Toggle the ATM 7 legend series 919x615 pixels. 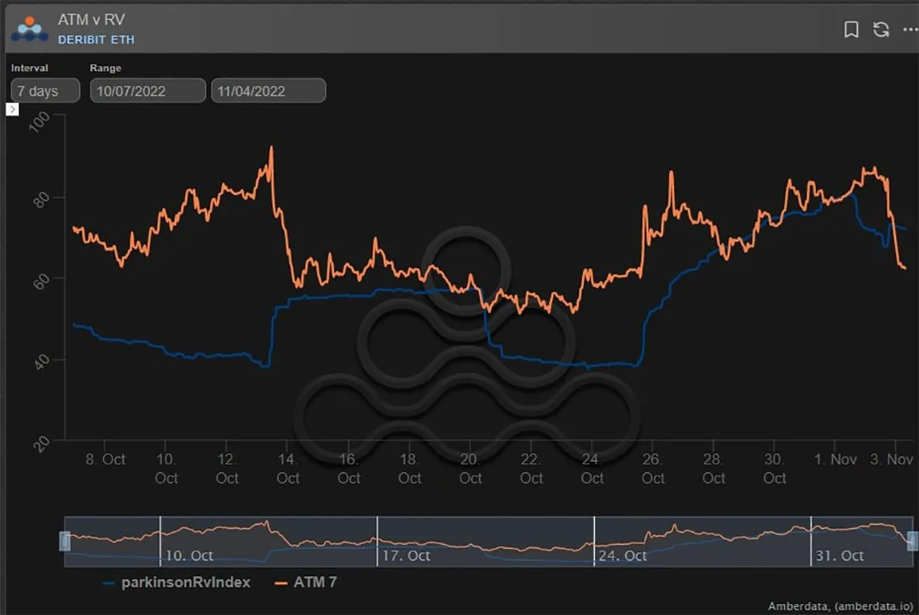306,583
